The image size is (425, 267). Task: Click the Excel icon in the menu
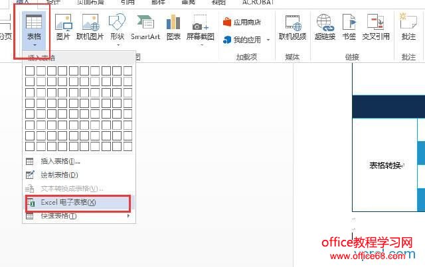click(x=31, y=202)
